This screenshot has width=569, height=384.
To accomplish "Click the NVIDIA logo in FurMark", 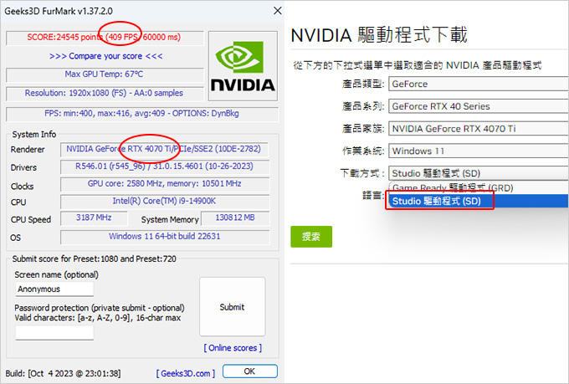I will [x=243, y=66].
